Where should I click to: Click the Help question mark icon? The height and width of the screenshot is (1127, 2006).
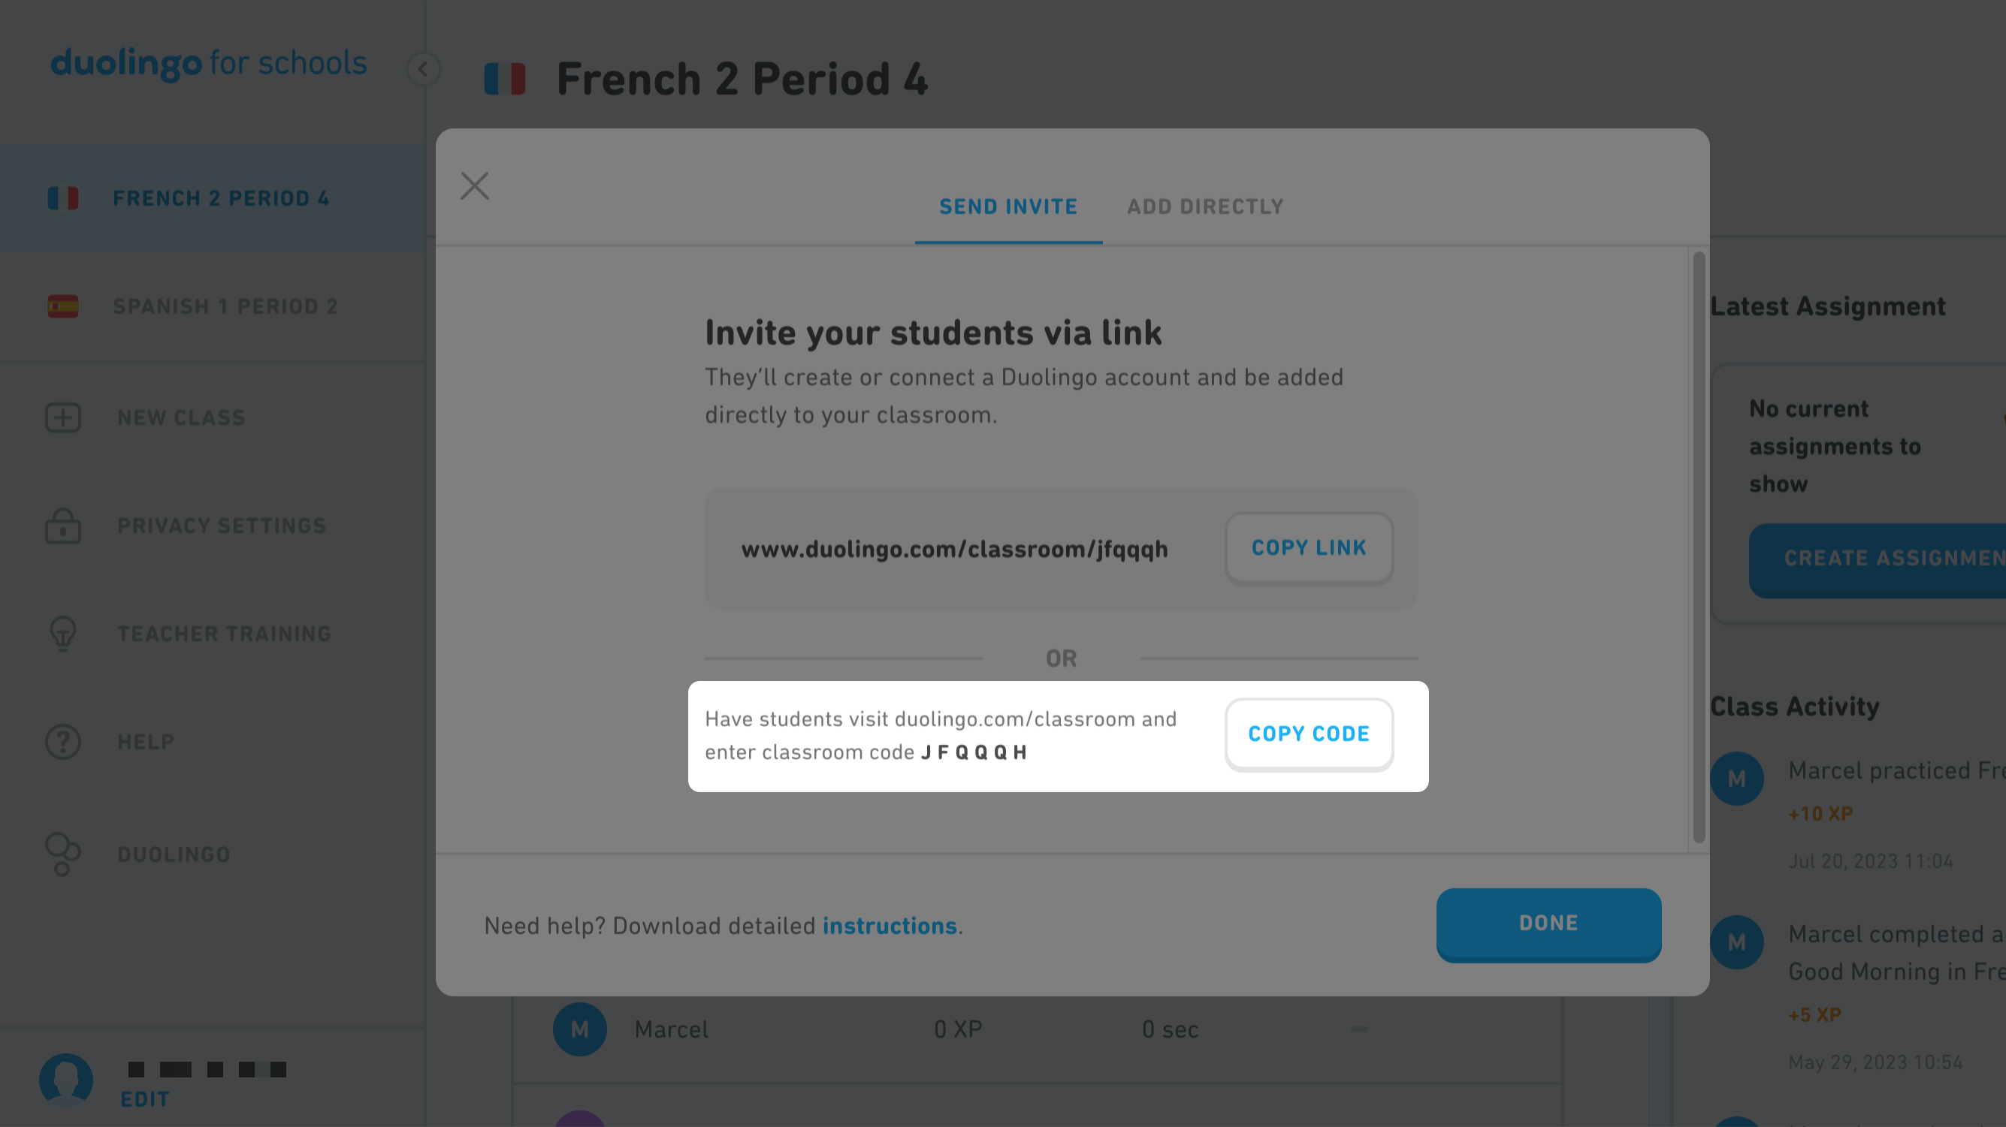(63, 740)
